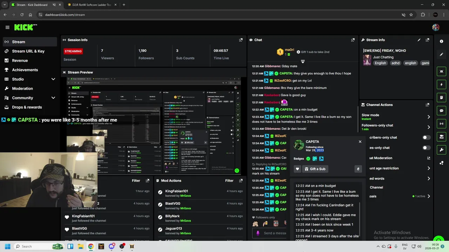
Task: Click ma0ri's gold rank 1 badge
Action: coord(280,52)
